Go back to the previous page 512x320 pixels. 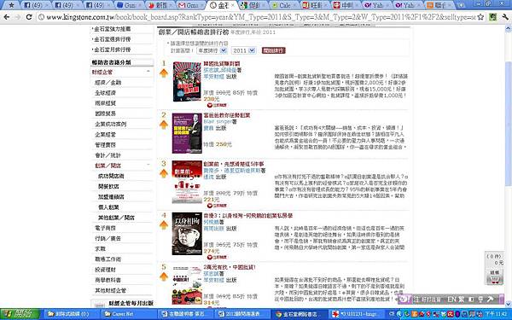click(6, 17)
